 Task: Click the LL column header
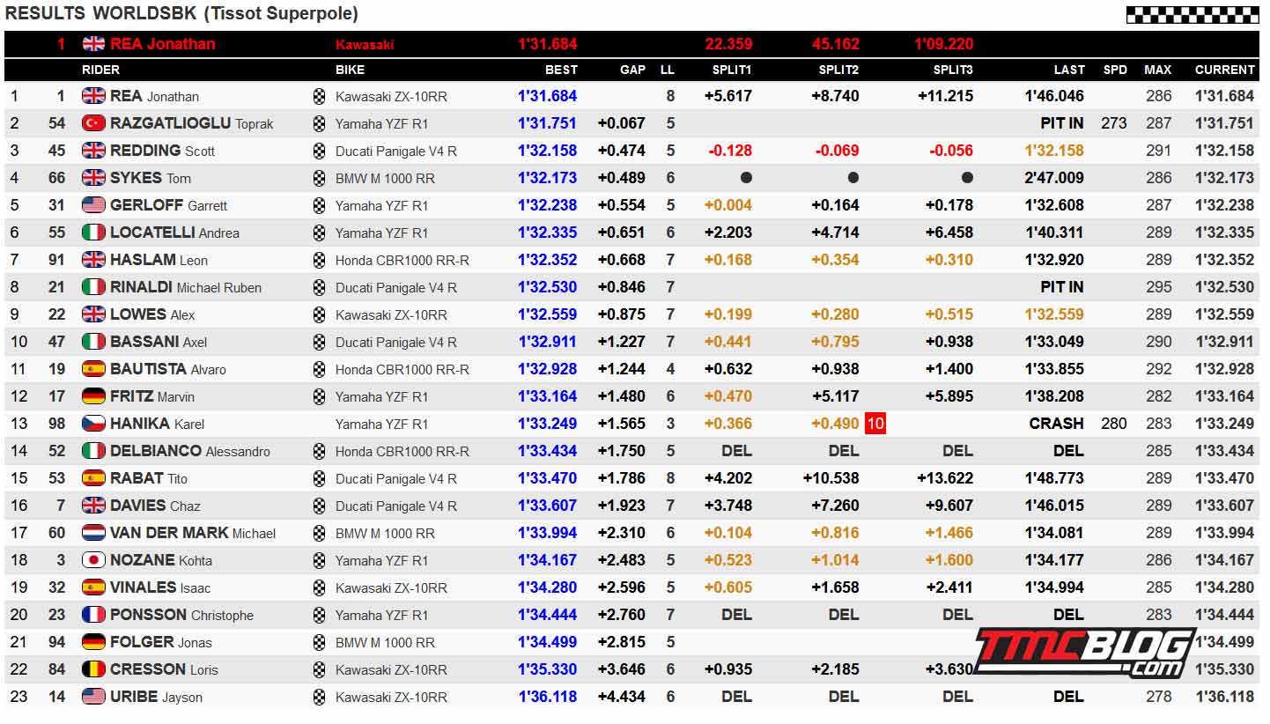668,70
